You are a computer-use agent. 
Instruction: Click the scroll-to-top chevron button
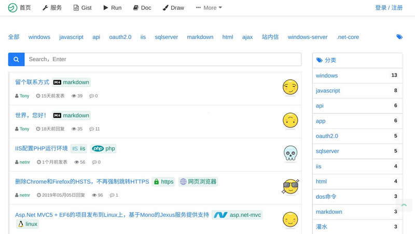(x=404, y=206)
